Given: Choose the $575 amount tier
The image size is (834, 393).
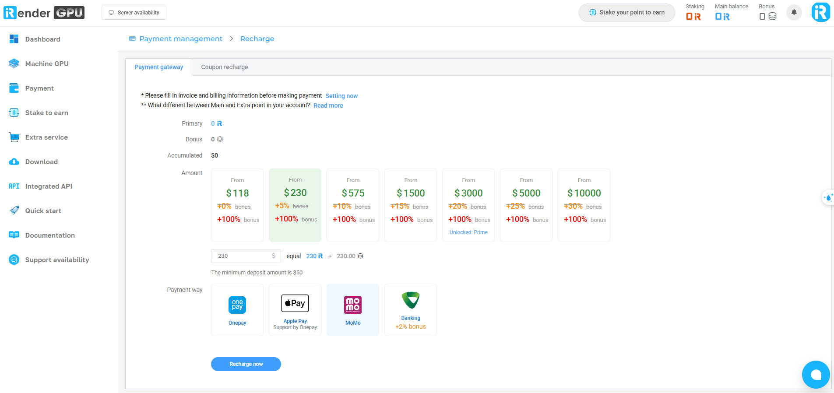Looking at the screenshot, I should [x=353, y=205].
